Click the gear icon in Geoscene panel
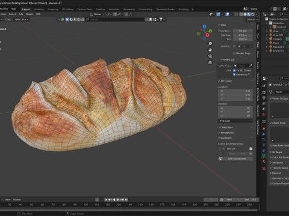This screenshot has height=216, width=289. coord(250,149)
